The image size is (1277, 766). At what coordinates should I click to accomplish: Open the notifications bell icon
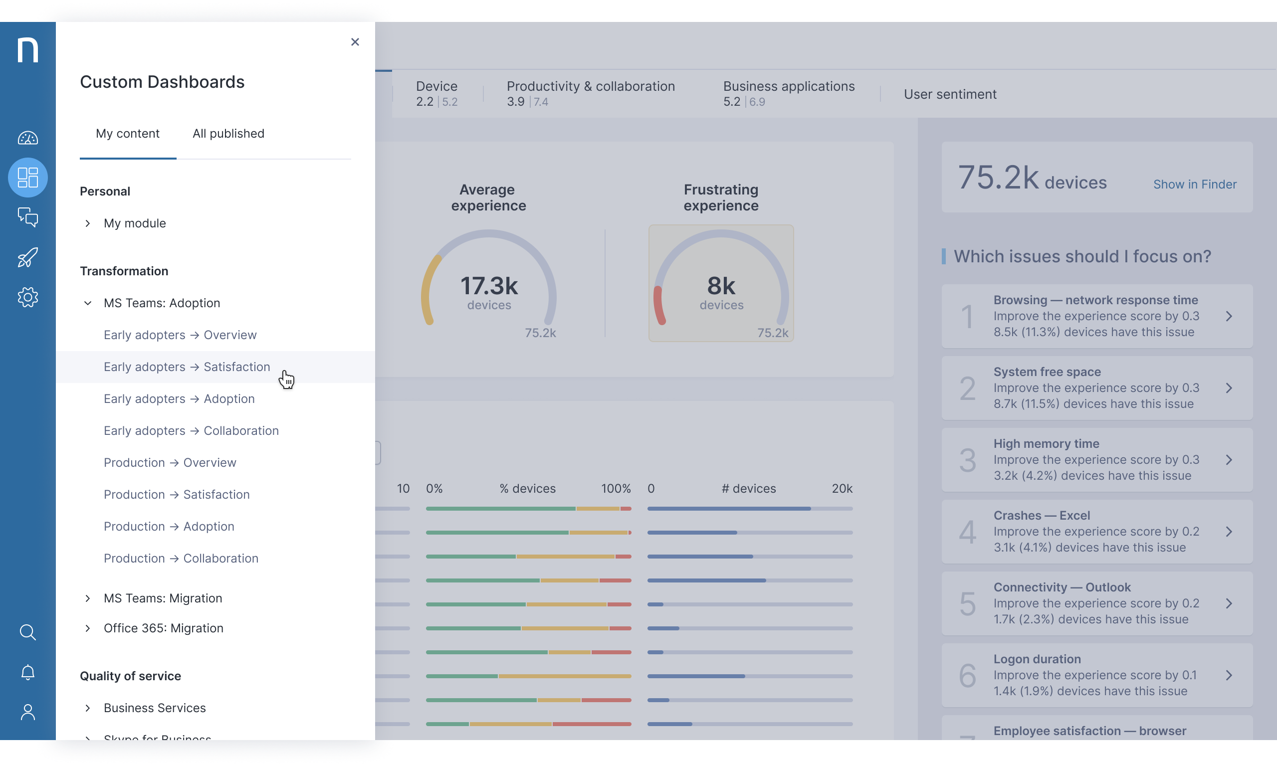click(28, 672)
